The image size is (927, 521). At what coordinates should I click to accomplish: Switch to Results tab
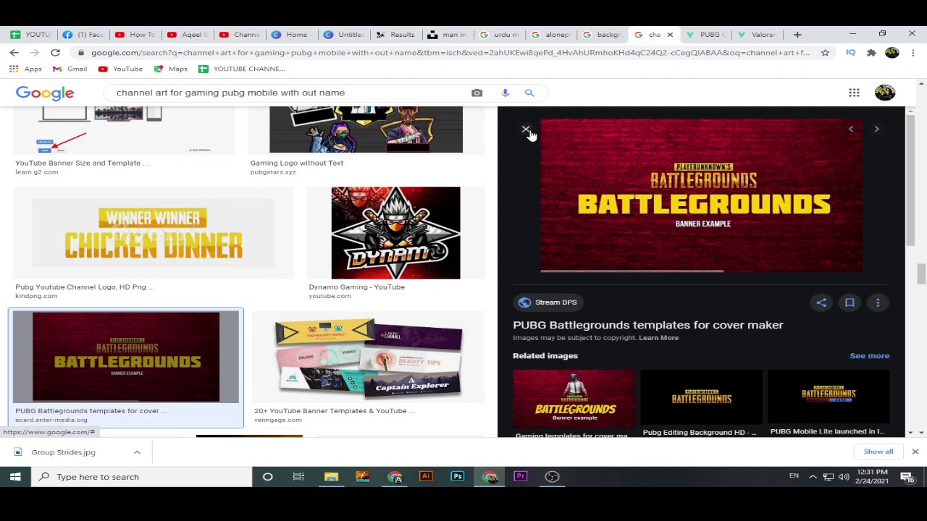click(397, 35)
